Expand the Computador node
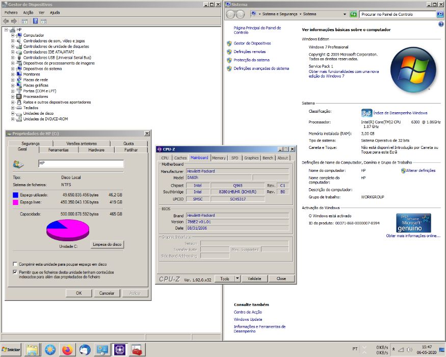Viewport: 446px width, 357px height. 13,35
